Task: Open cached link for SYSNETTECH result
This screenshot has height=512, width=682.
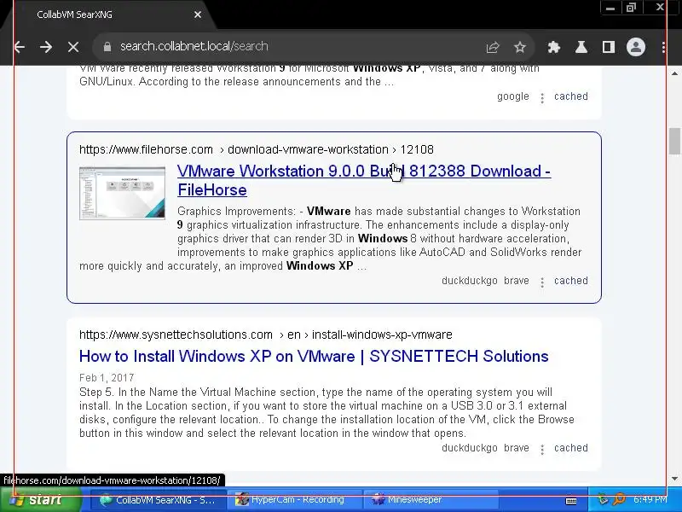Action: click(x=570, y=447)
